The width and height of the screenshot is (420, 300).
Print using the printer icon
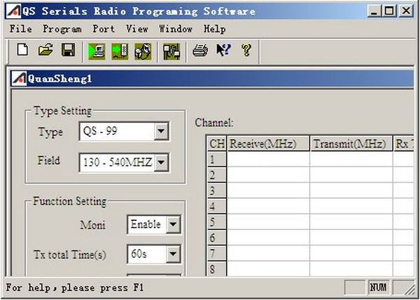click(200, 50)
